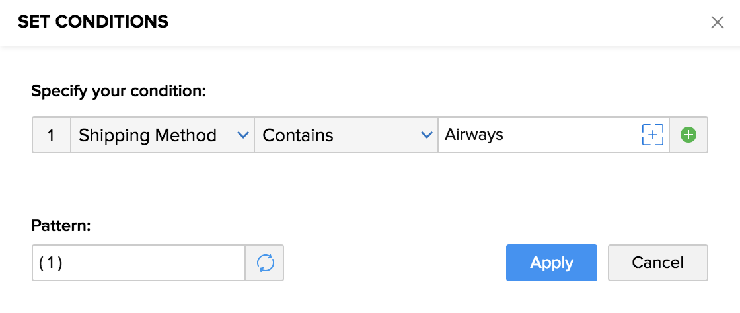Click the Contains text in operator selector
The height and width of the screenshot is (313, 740).
point(298,135)
